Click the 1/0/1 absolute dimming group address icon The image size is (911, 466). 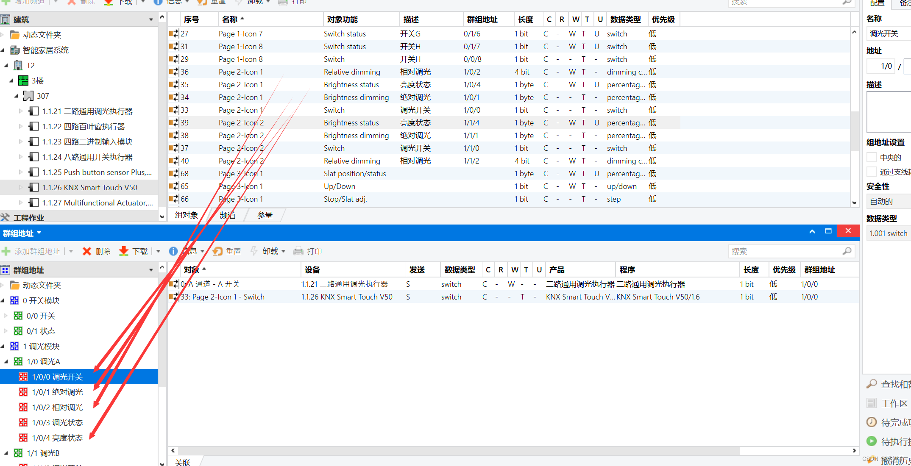tap(23, 392)
